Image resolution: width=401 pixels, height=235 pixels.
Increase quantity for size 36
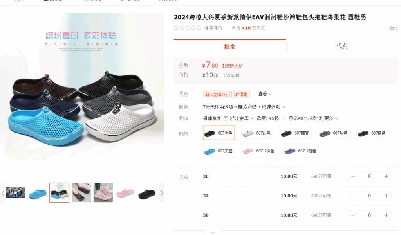pos(386,176)
